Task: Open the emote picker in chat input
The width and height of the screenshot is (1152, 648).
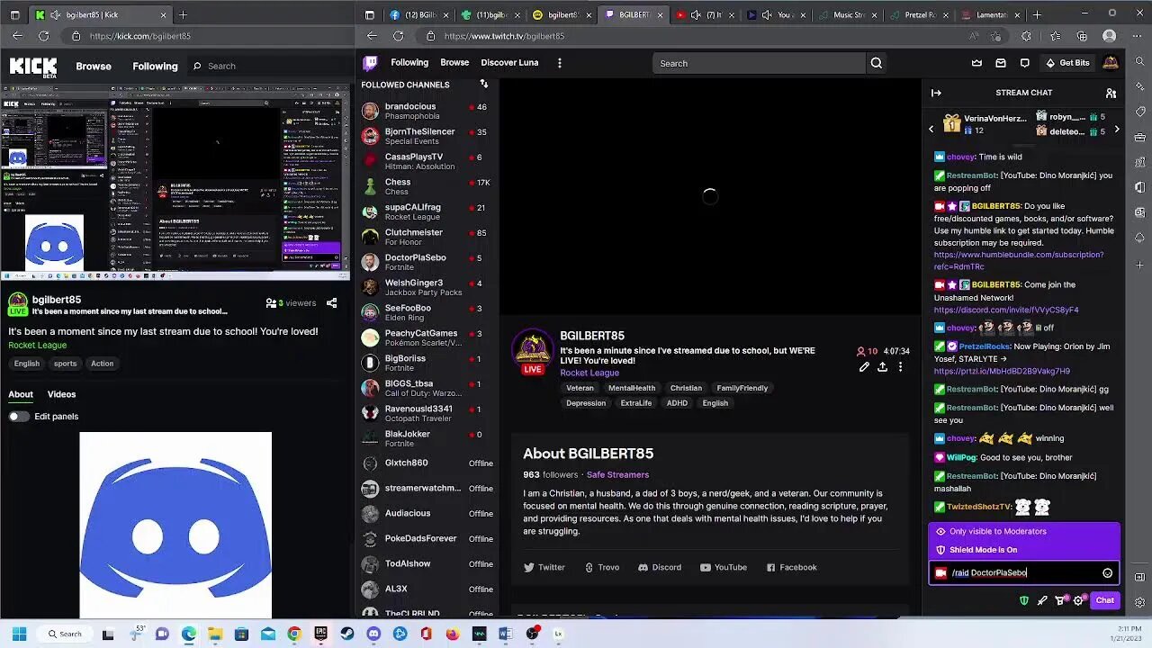Action: 1107,572
